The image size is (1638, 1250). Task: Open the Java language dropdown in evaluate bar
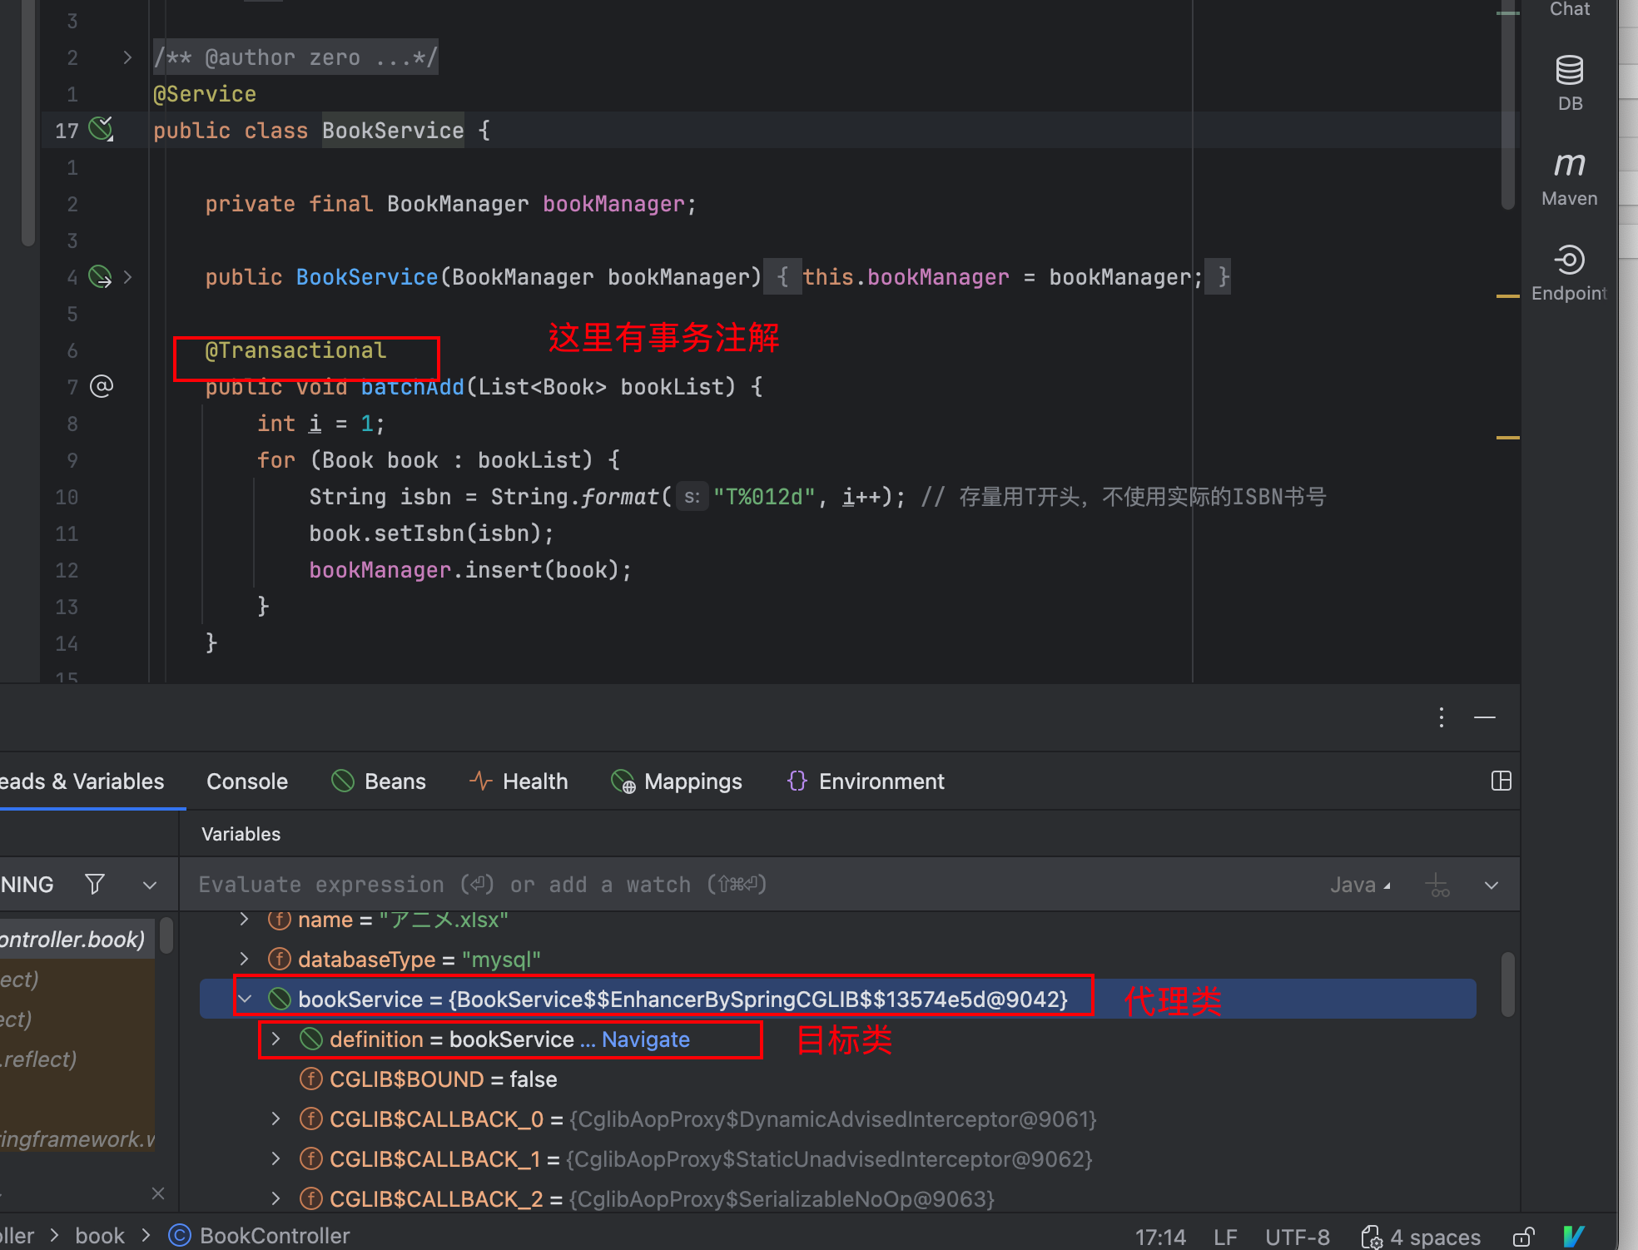(1360, 885)
